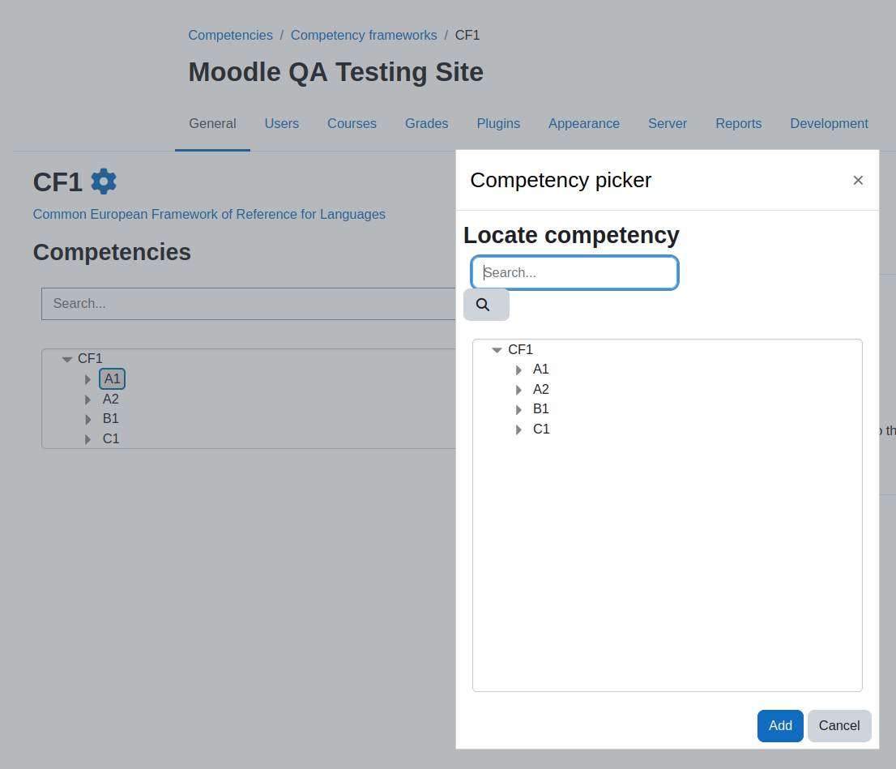Open the Competency frameworks breadcrumb link
Viewport: 896px width, 769px height.
(x=364, y=36)
